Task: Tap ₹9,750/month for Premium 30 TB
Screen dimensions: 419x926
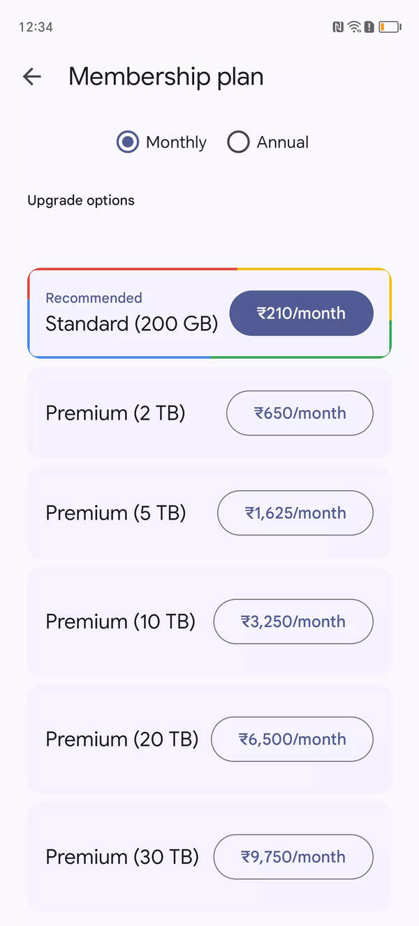Action: [x=293, y=857]
